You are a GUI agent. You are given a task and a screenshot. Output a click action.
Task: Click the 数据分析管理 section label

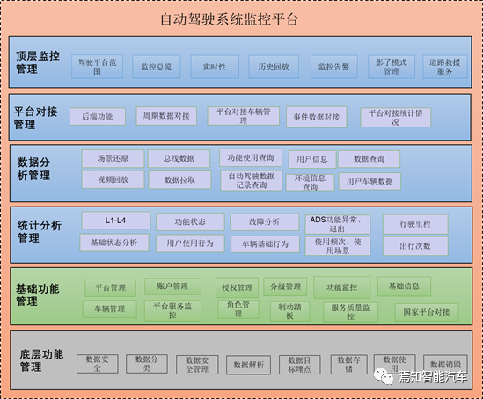(33, 169)
